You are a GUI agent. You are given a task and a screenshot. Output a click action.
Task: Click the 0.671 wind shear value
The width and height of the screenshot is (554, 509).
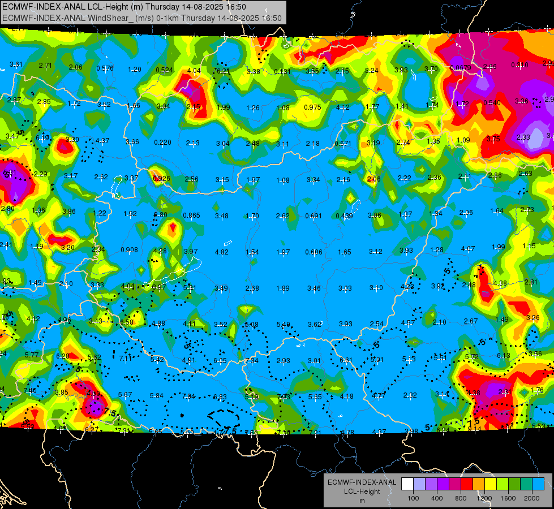coord(343,144)
